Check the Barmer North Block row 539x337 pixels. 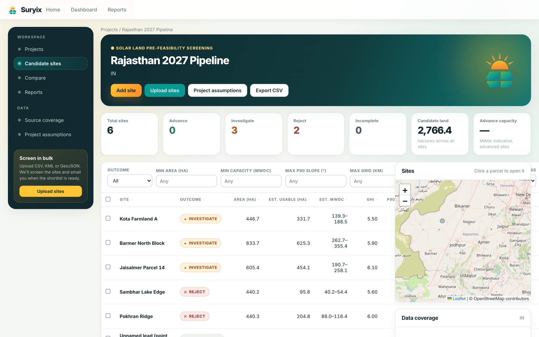click(x=108, y=243)
